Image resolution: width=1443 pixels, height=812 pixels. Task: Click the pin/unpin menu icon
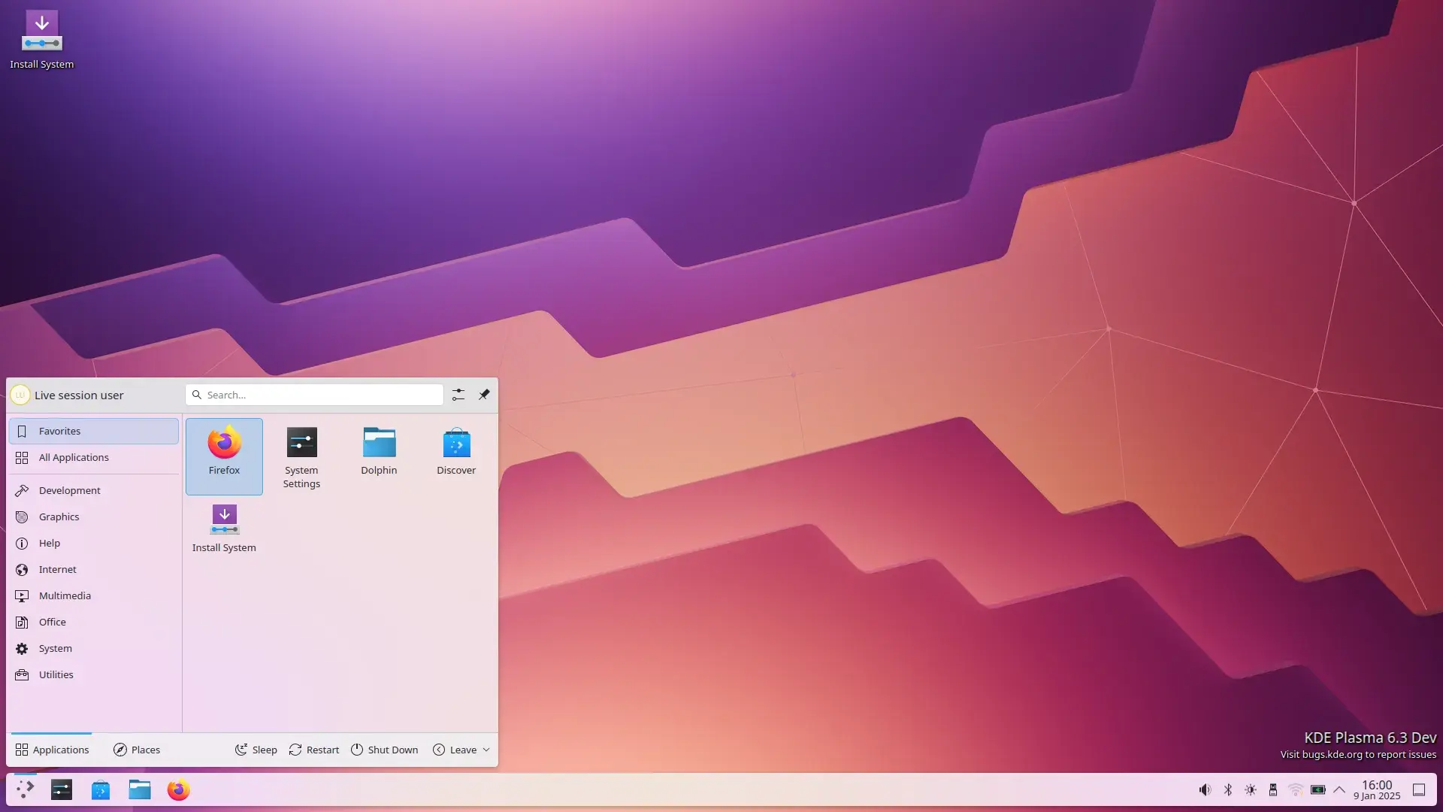(484, 394)
